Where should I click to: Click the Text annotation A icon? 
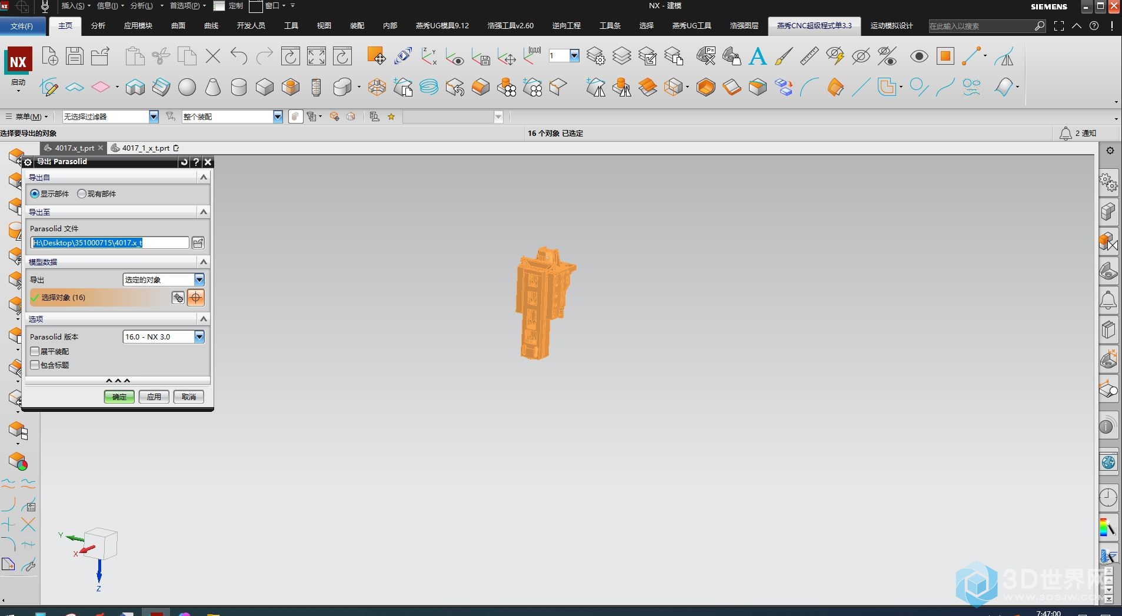(758, 56)
